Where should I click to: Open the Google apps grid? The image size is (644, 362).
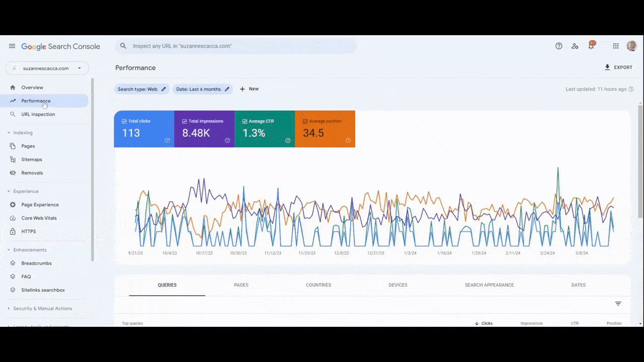coord(615,46)
